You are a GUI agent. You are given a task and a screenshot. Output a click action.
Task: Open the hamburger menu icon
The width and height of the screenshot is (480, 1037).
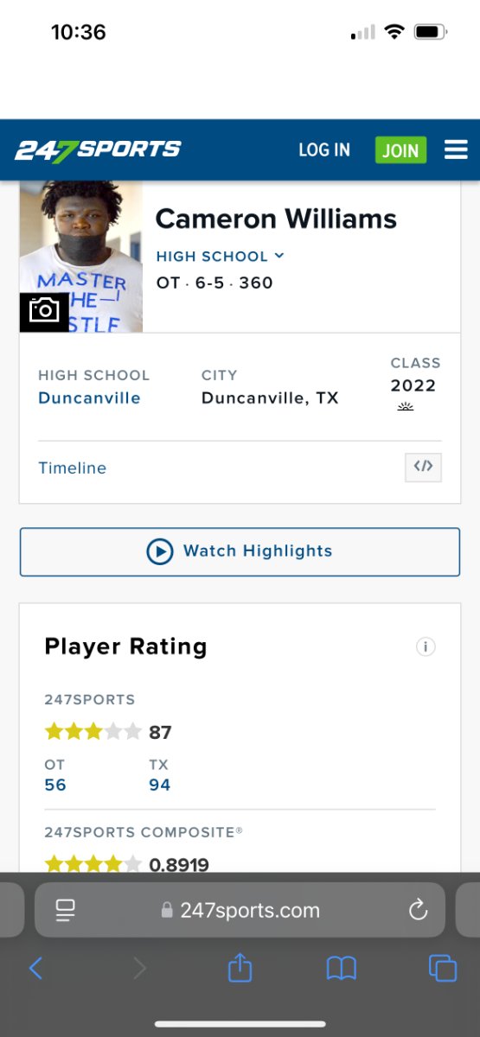pos(456,150)
